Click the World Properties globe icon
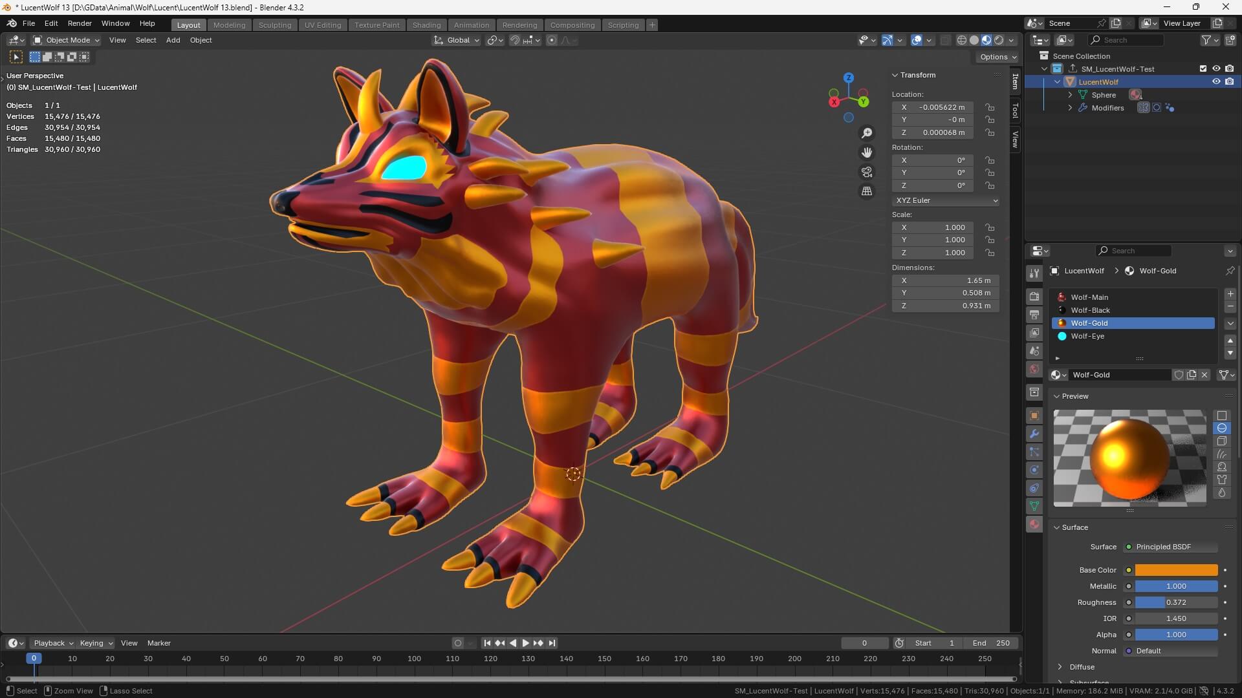 tap(1034, 369)
